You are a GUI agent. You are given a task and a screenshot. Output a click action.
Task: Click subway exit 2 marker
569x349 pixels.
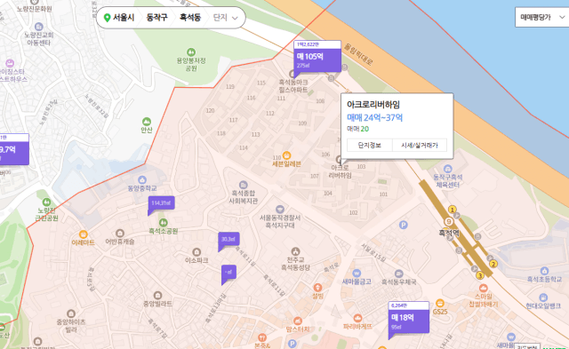point(493,264)
